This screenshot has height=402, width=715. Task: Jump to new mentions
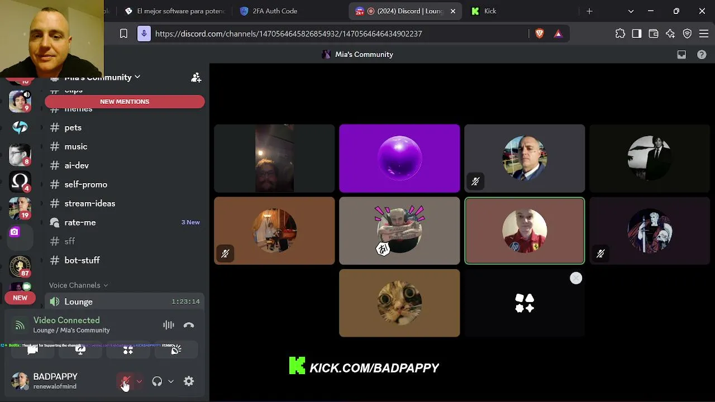(125, 102)
